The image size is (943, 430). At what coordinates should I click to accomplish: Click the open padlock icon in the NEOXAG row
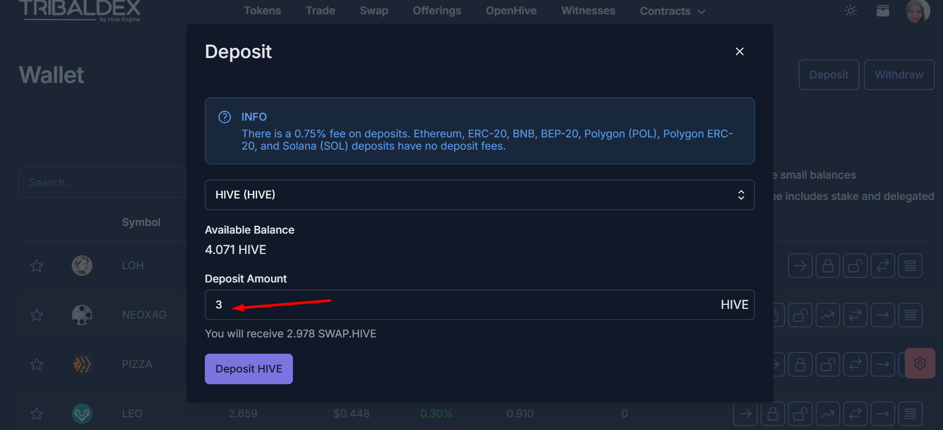click(x=800, y=315)
